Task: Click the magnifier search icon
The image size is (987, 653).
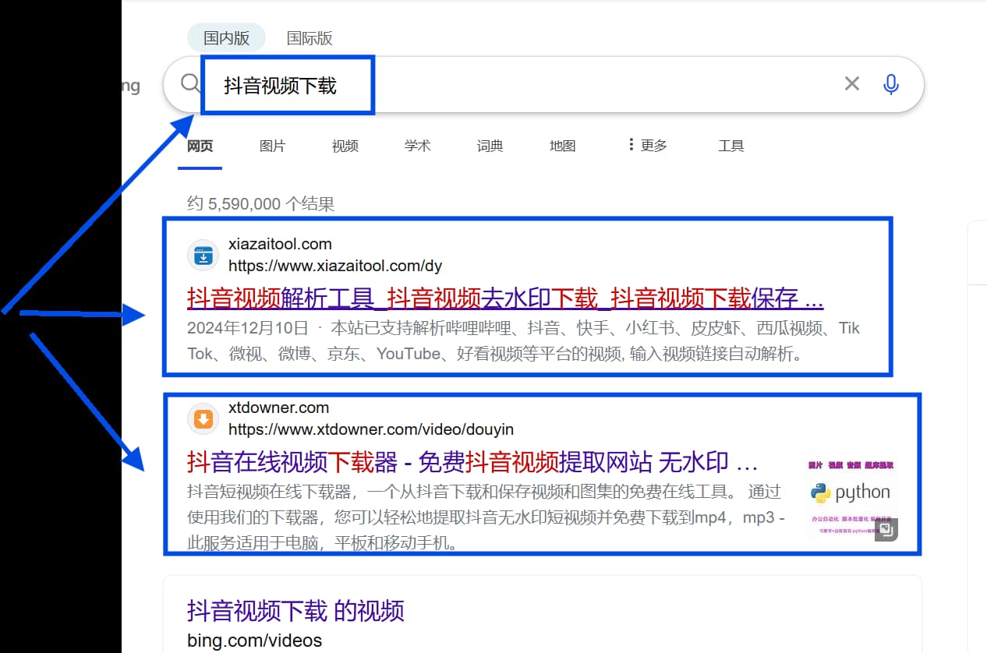Action: [x=189, y=83]
